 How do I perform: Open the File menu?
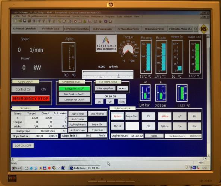[18, 16]
